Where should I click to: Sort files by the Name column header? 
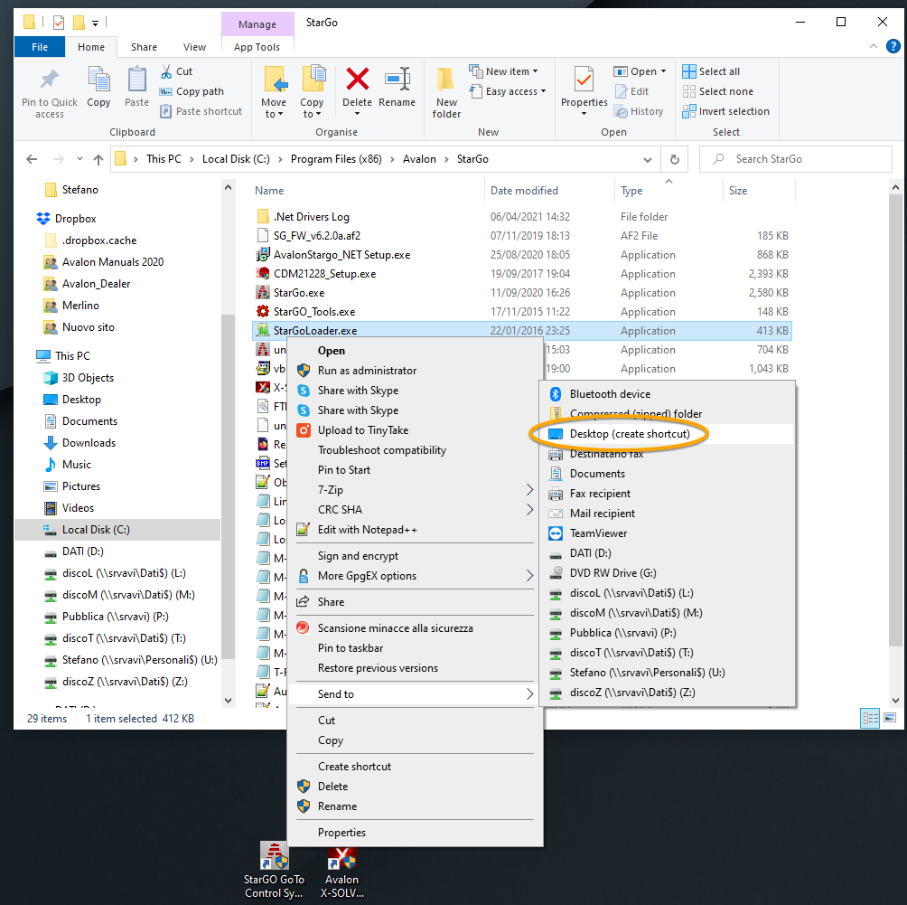[x=269, y=191]
